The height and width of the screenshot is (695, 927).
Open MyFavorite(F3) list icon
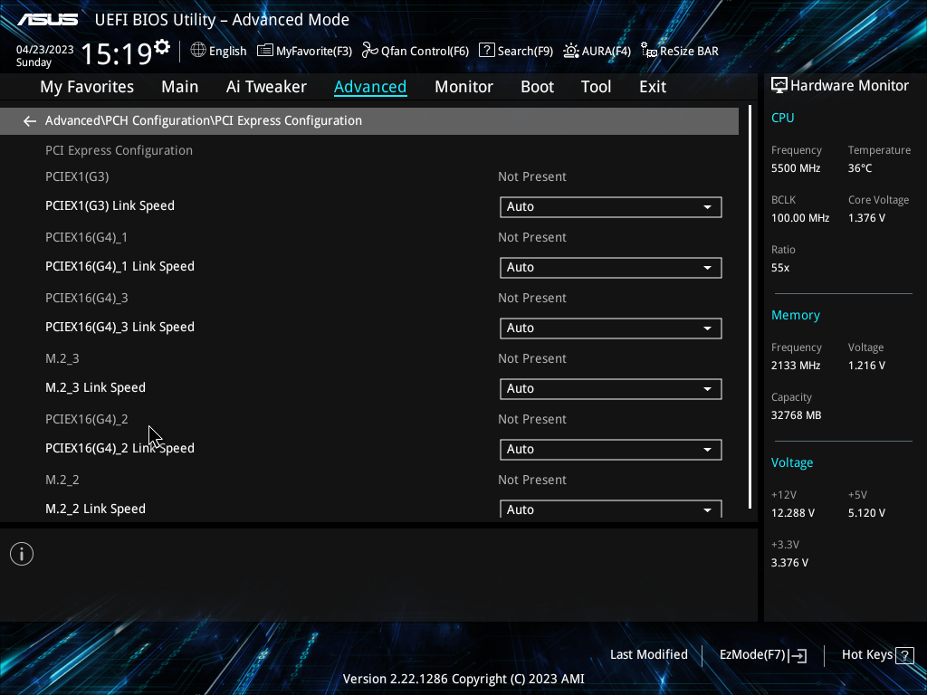coord(265,51)
